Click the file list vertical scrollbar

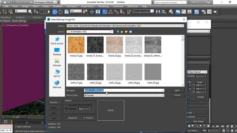[183, 61]
